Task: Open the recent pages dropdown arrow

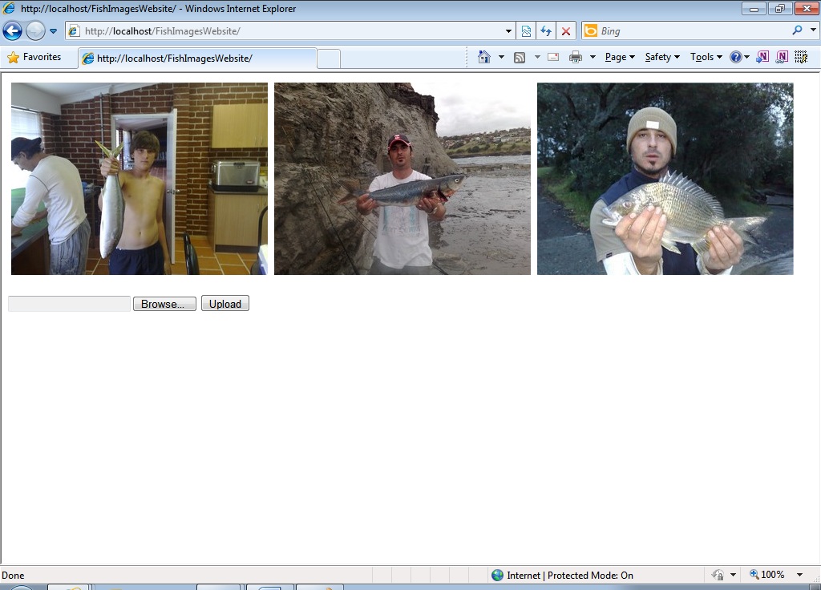Action: coord(54,31)
